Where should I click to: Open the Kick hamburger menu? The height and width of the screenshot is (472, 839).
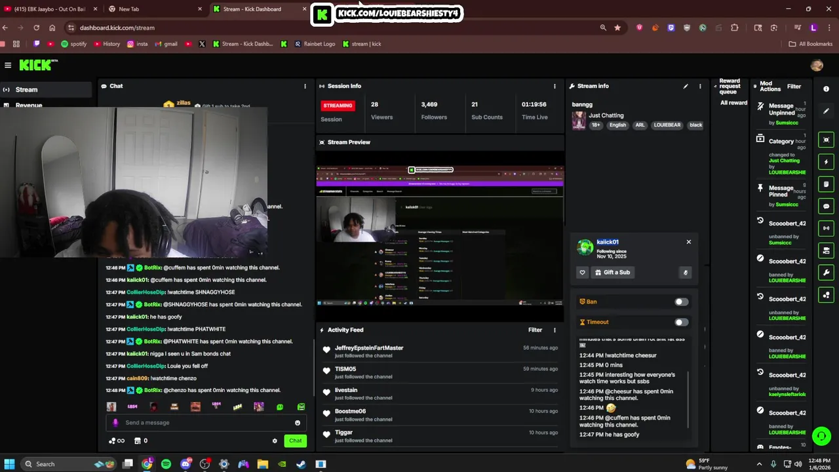pos(8,65)
